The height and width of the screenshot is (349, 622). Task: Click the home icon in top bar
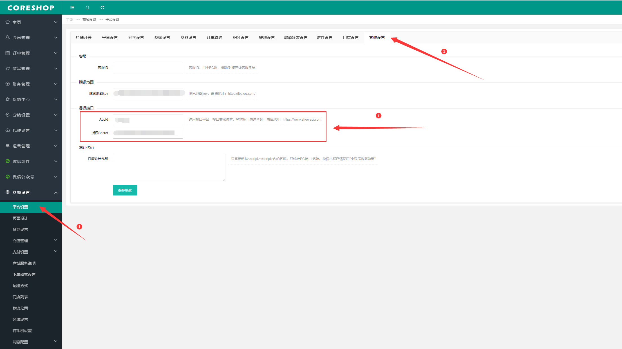pyautogui.click(x=87, y=8)
